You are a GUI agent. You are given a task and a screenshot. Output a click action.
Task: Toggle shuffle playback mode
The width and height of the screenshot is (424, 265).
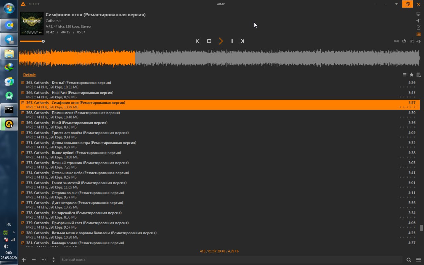click(x=411, y=41)
